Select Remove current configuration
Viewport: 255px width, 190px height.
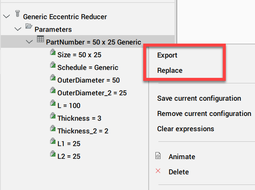pyautogui.click(x=204, y=113)
